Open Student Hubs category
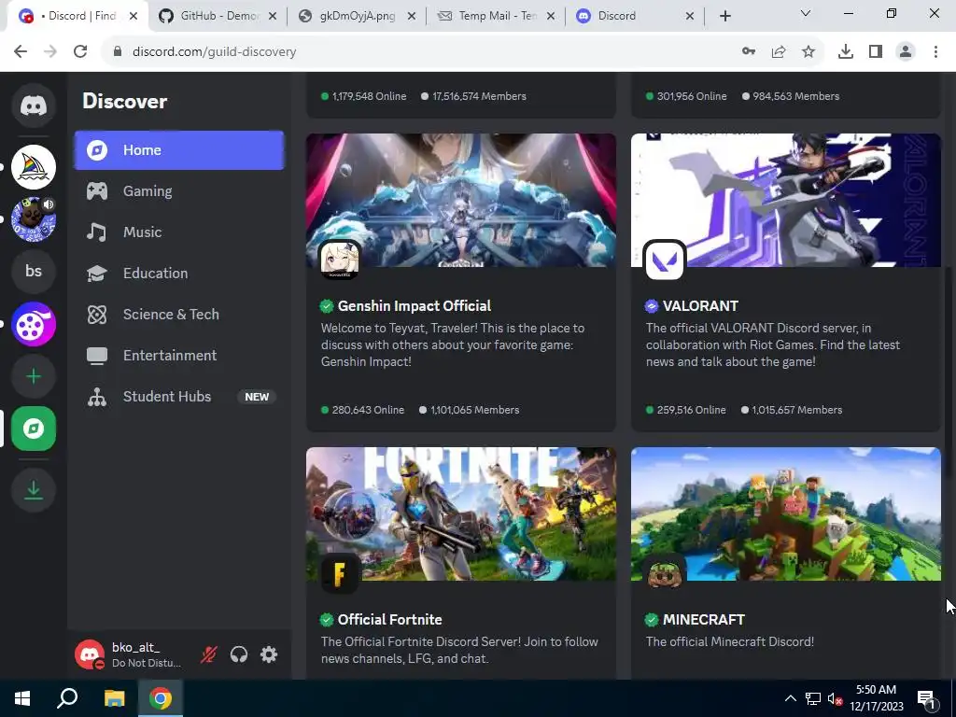 point(179,396)
